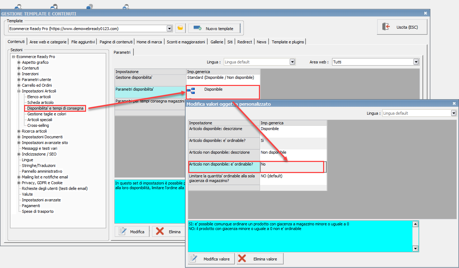Click Modifica button in main window
Viewport: 459px width, 268px height.
pos(132,232)
